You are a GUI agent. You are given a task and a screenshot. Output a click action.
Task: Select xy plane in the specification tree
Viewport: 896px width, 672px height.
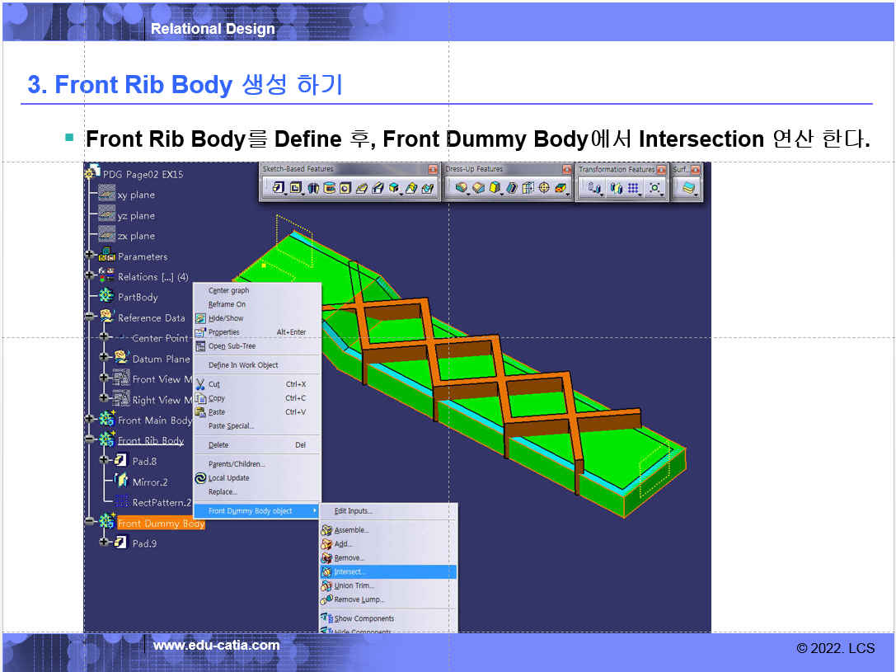tap(135, 195)
